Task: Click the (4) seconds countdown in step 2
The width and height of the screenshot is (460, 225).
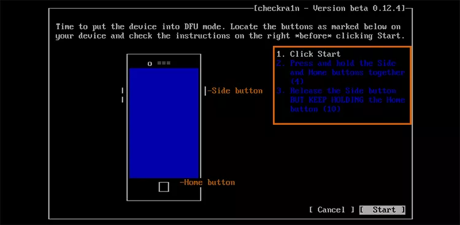Action: click(x=297, y=81)
